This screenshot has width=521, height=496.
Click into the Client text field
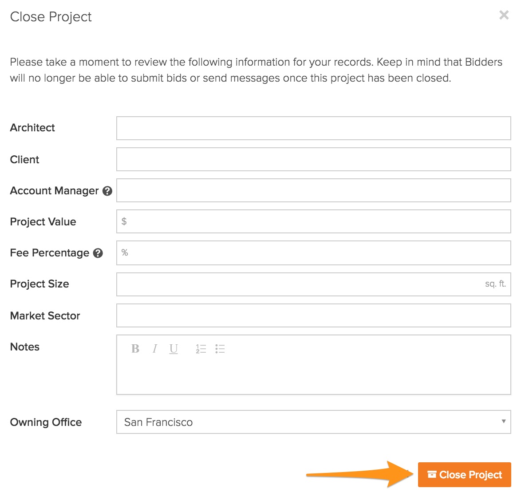[x=313, y=159]
